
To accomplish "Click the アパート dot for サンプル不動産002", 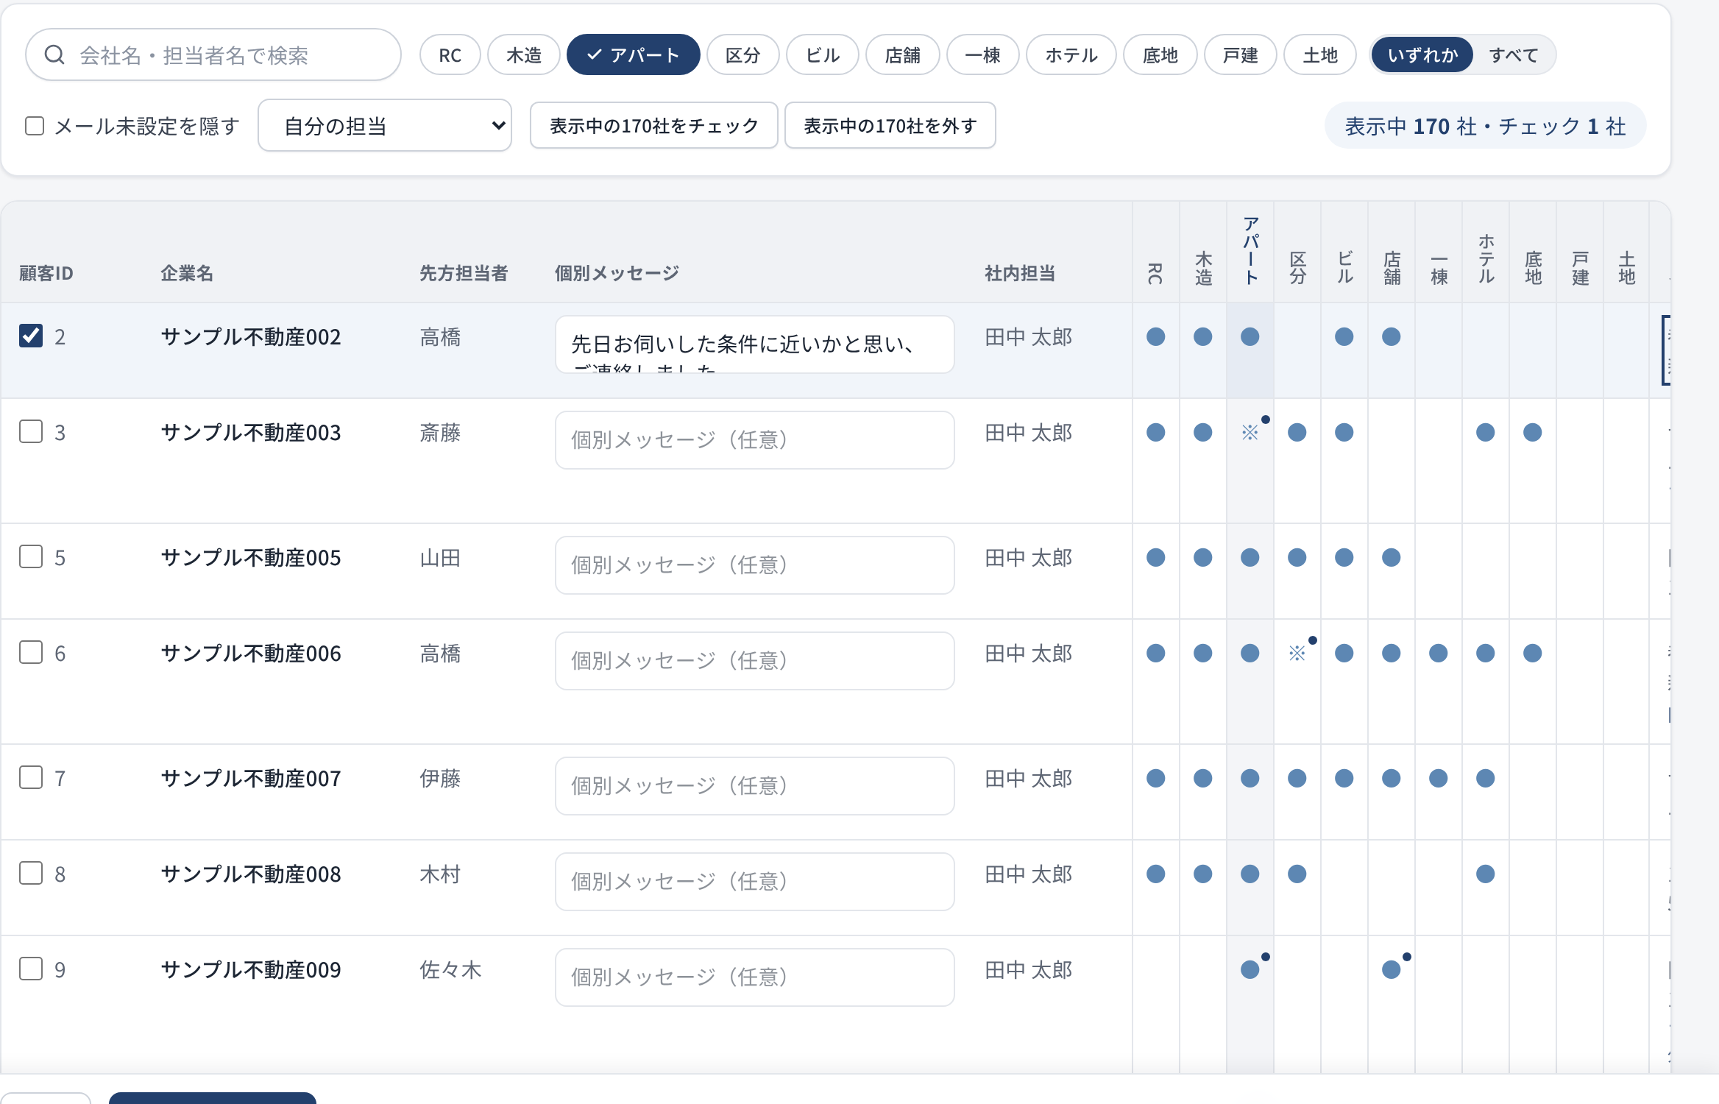I will click(1250, 336).
